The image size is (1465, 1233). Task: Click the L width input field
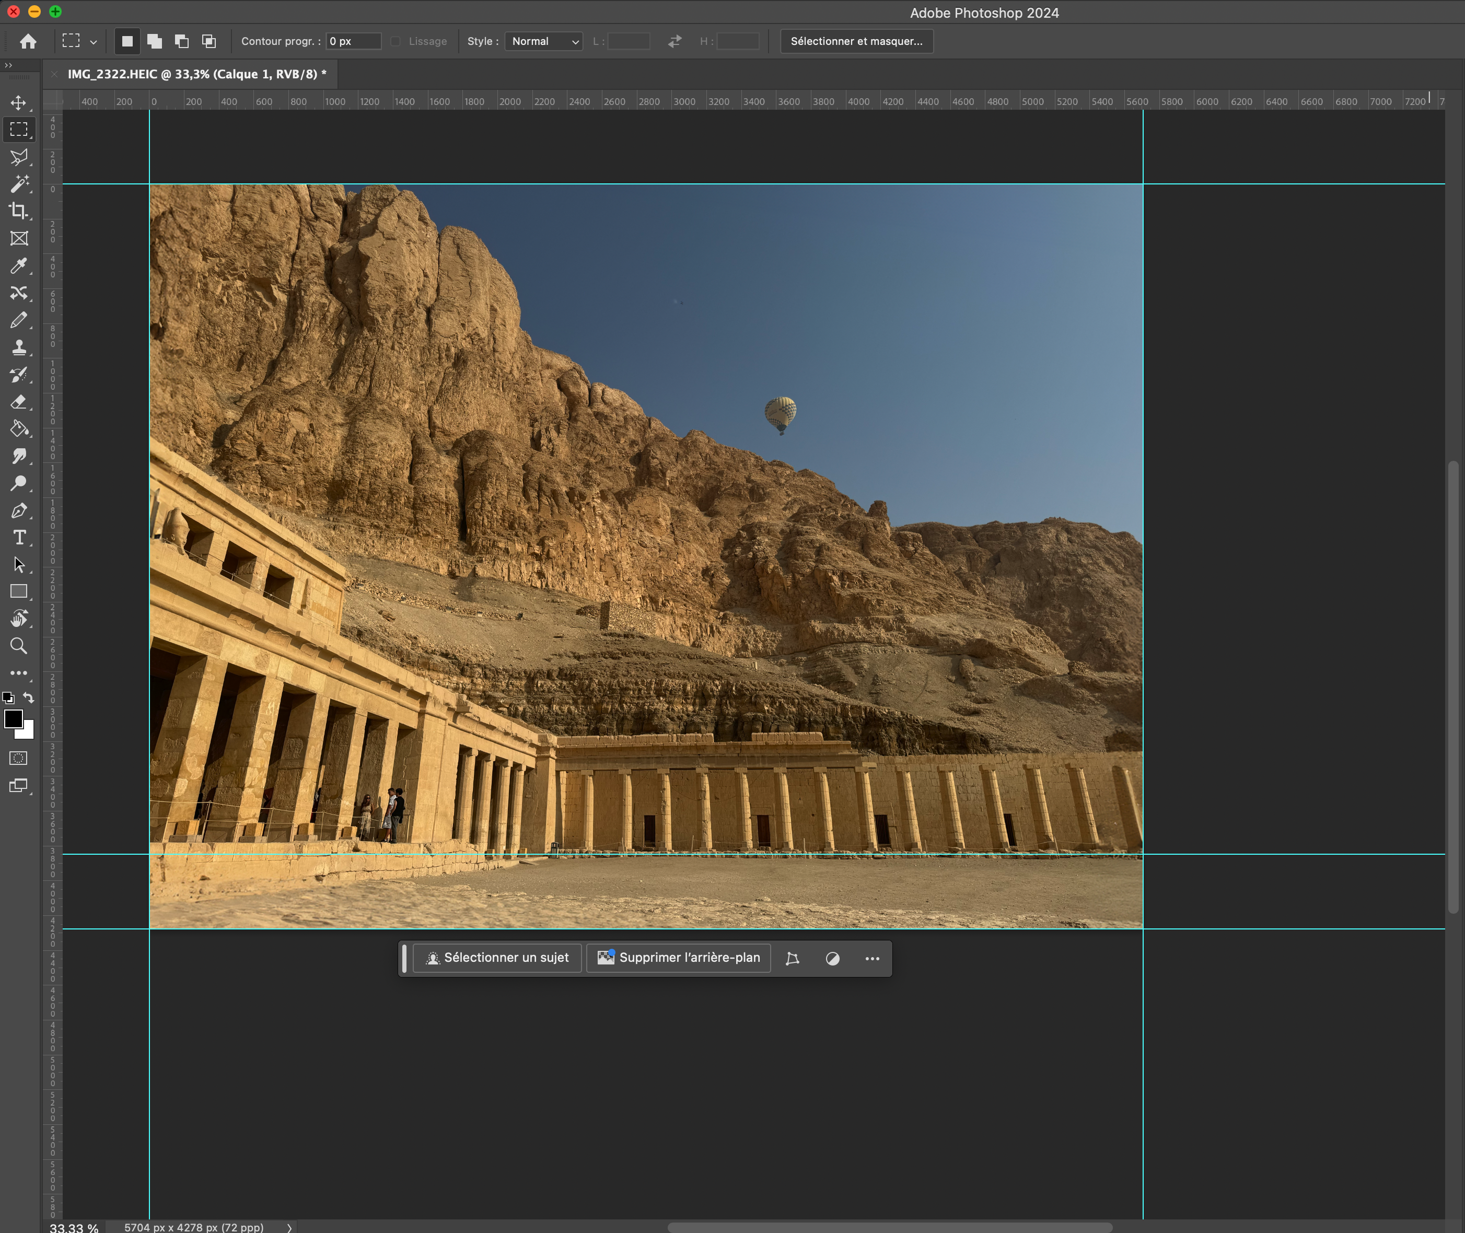tap(629, 41)
